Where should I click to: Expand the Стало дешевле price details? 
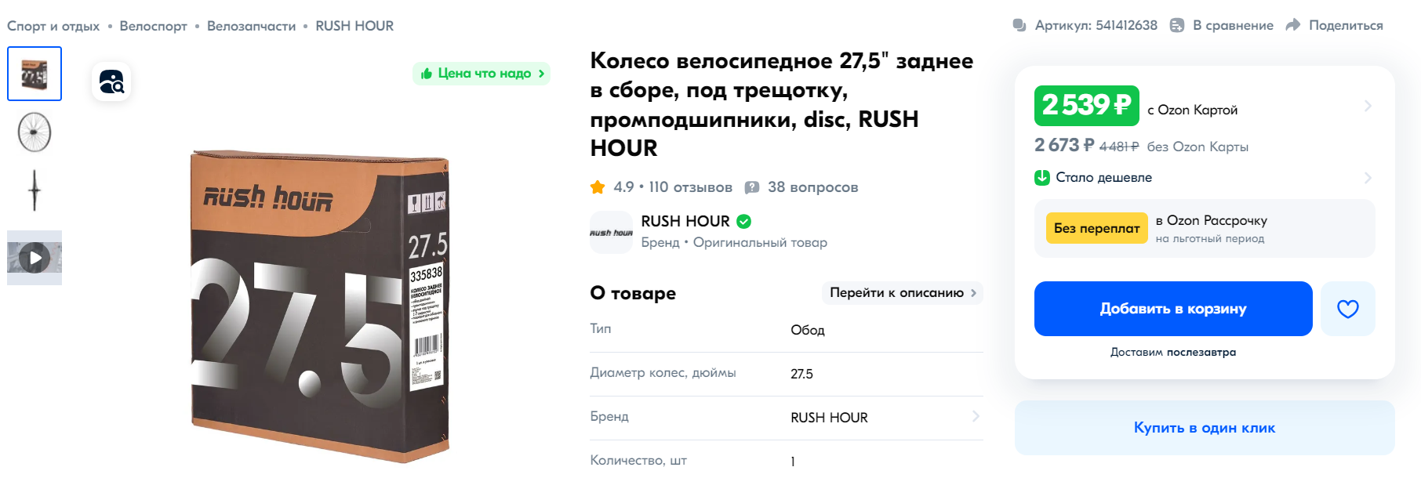1368,178
